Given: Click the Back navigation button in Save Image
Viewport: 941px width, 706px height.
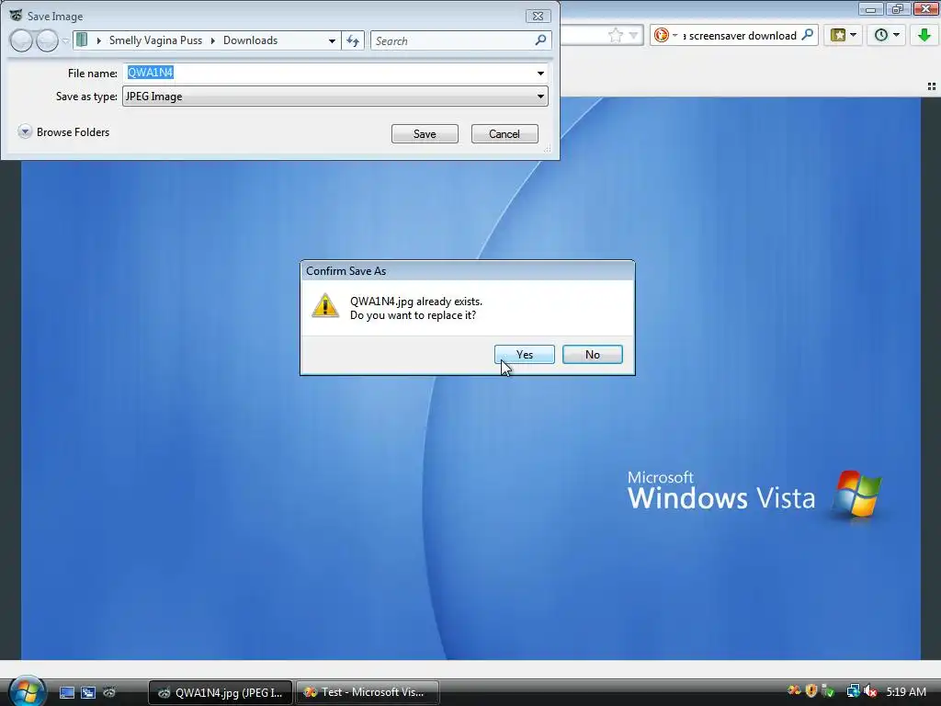Looking at the screenshot, I should pos(21,40).
